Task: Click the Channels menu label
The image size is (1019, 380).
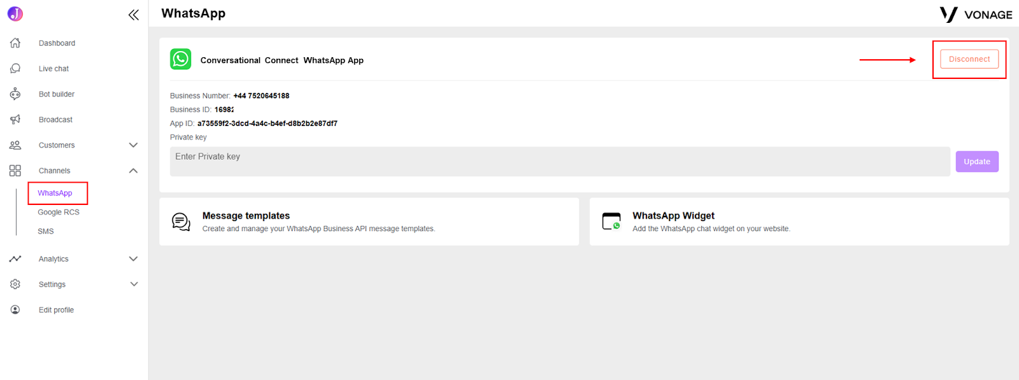Action: pos(54,171)
